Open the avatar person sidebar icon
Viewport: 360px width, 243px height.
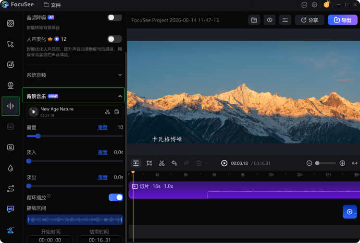(11, 230)
